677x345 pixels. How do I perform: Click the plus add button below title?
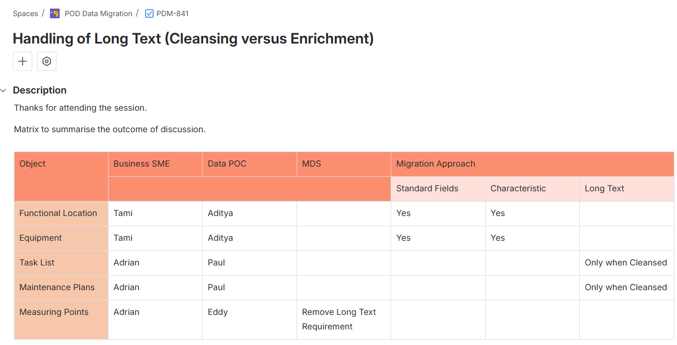pyautogui.click(x=23, y=61)
